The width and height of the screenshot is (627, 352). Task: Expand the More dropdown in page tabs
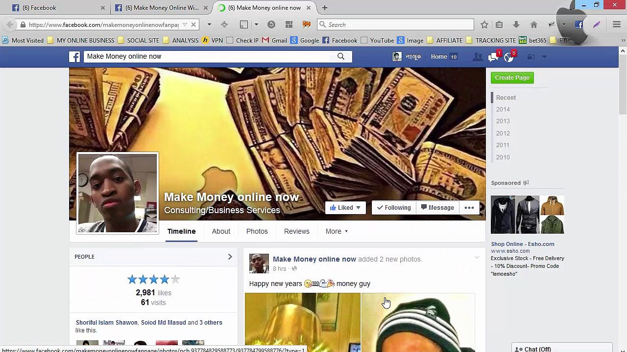[337, 231]
